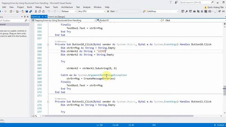Click the account warning triangle icon
Screen dimensions: 226x127
[x=206, y=7]
